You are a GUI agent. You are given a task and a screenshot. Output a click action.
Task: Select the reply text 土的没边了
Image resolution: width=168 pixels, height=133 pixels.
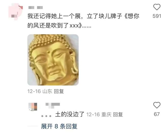pyautogui.click(x=70, y=114)
